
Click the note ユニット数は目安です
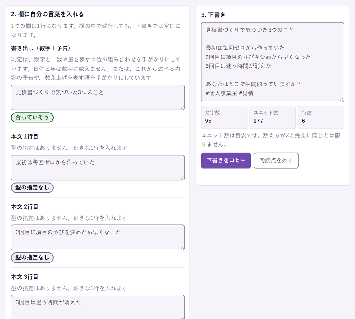click(x=271, y=140)
